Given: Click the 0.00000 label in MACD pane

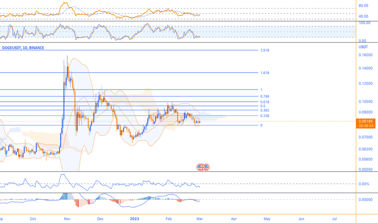Looking at the screenshot, I should pyautogui.click(x=365, y=199).
